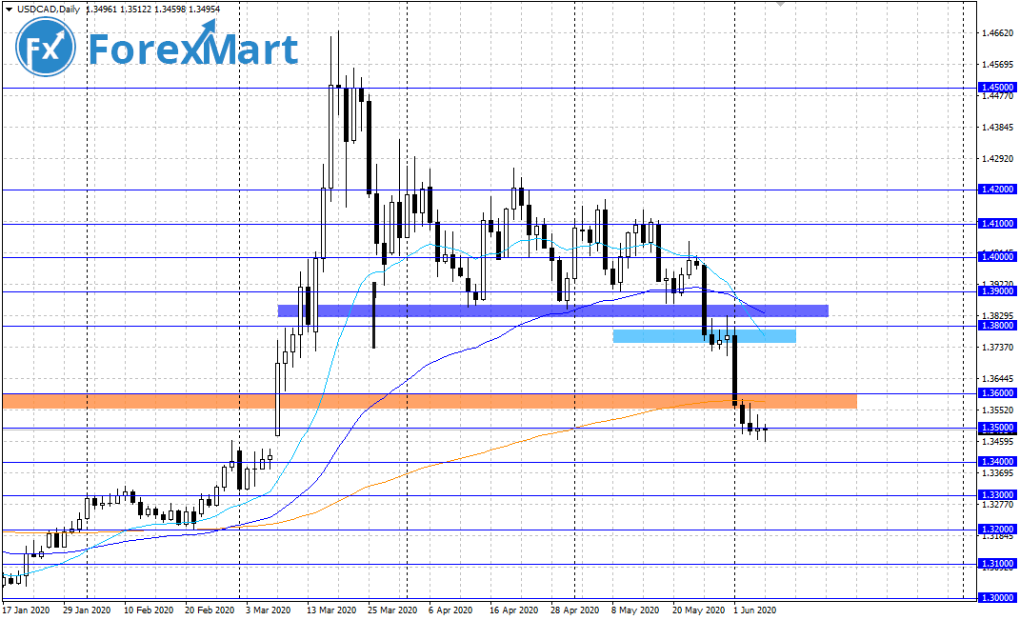Click the 1.45000 price level label

click(997, 88)
